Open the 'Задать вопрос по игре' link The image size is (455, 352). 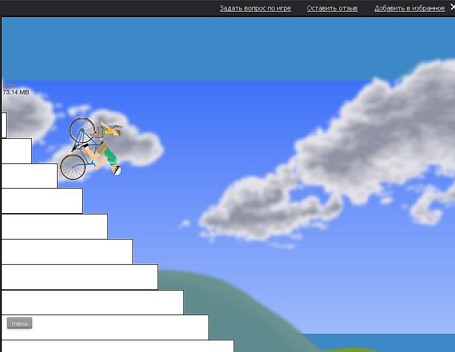(255, 8)
